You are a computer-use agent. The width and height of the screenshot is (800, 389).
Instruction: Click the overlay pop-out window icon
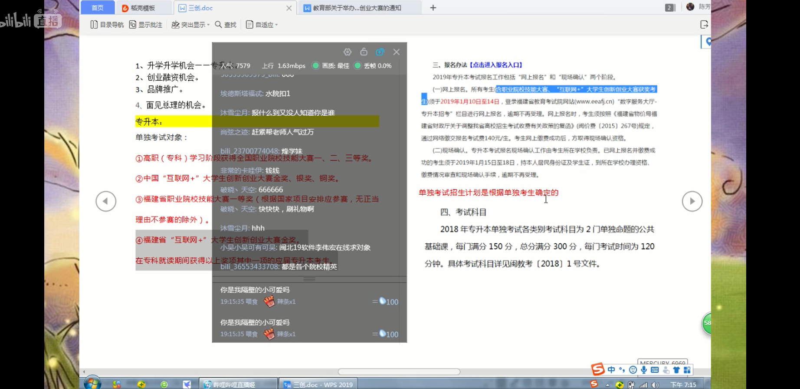coord(380,52)
